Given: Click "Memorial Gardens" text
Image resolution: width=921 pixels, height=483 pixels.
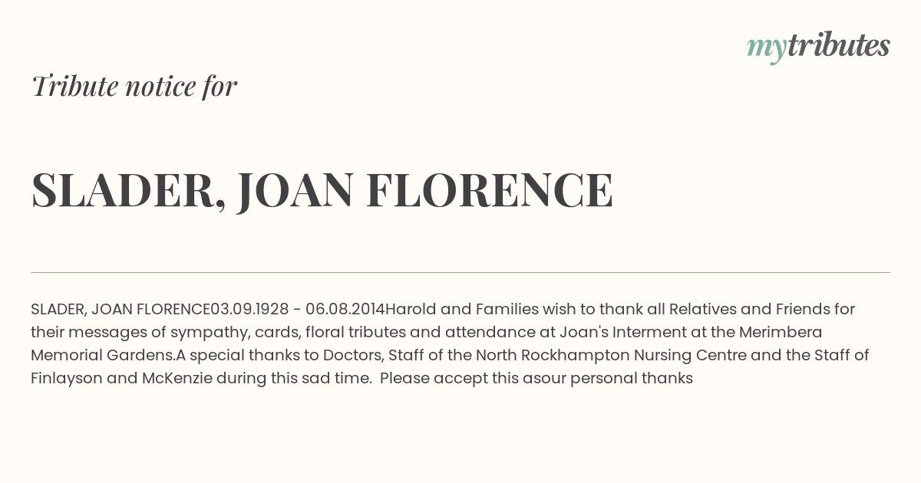Looking at the screenshot, I should (103, 356).
